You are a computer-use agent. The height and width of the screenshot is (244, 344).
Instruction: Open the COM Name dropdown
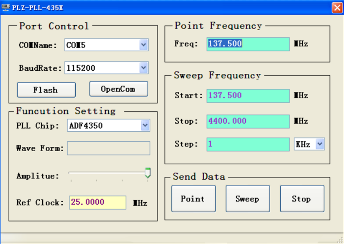coord(144,45)
